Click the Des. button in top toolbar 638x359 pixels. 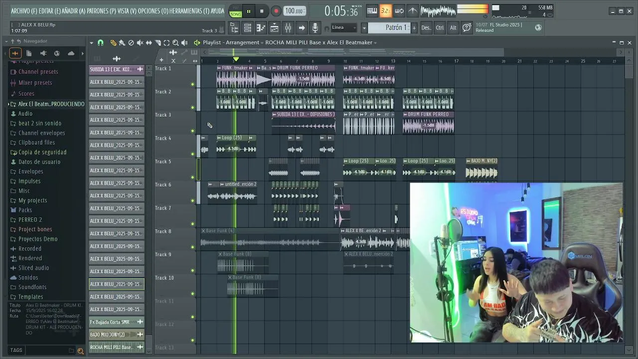pyautogui.click(x=426, y=28)
